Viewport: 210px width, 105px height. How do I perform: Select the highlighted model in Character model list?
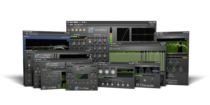[156, 71]
